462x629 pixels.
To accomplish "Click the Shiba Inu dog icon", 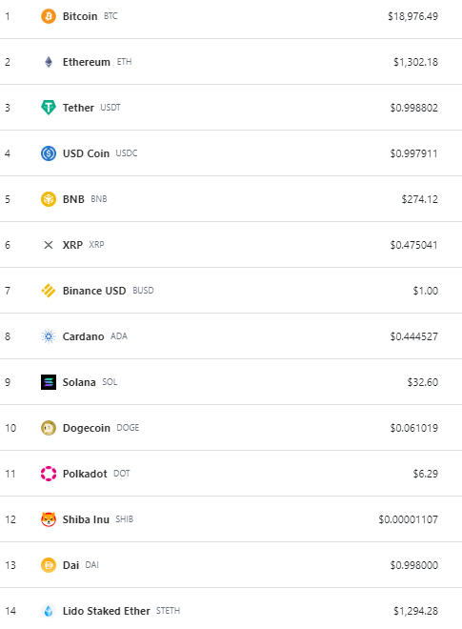I will [49, 519].
